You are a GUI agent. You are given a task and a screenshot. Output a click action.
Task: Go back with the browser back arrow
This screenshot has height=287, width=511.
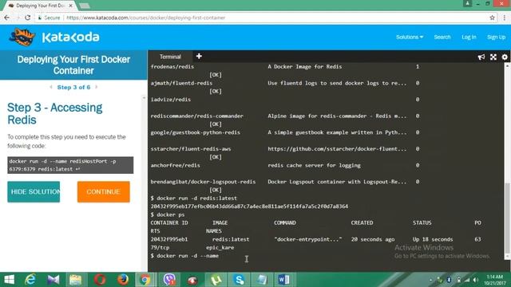(7, 18)
